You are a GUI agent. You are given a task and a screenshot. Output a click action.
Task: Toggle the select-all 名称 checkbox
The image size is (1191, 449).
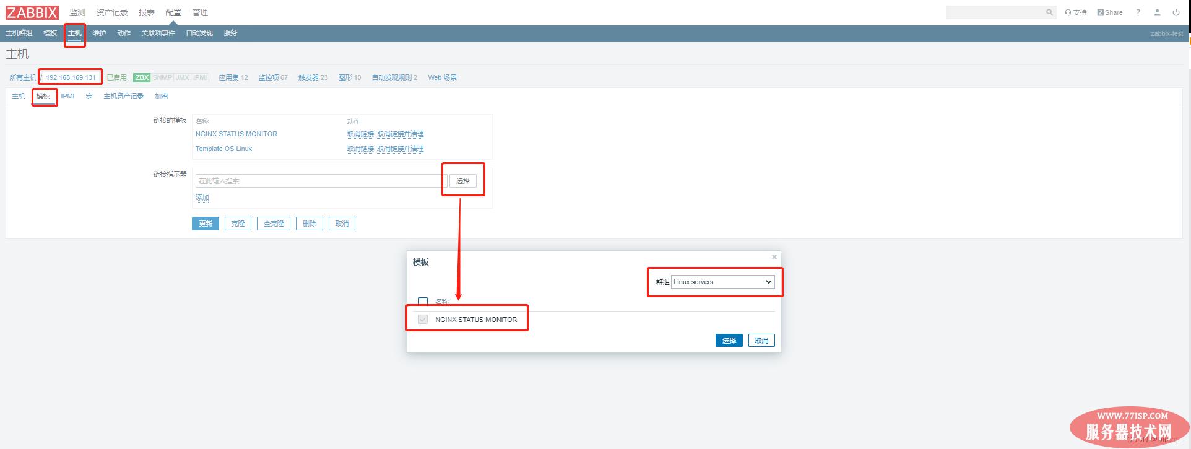point(423,302)
